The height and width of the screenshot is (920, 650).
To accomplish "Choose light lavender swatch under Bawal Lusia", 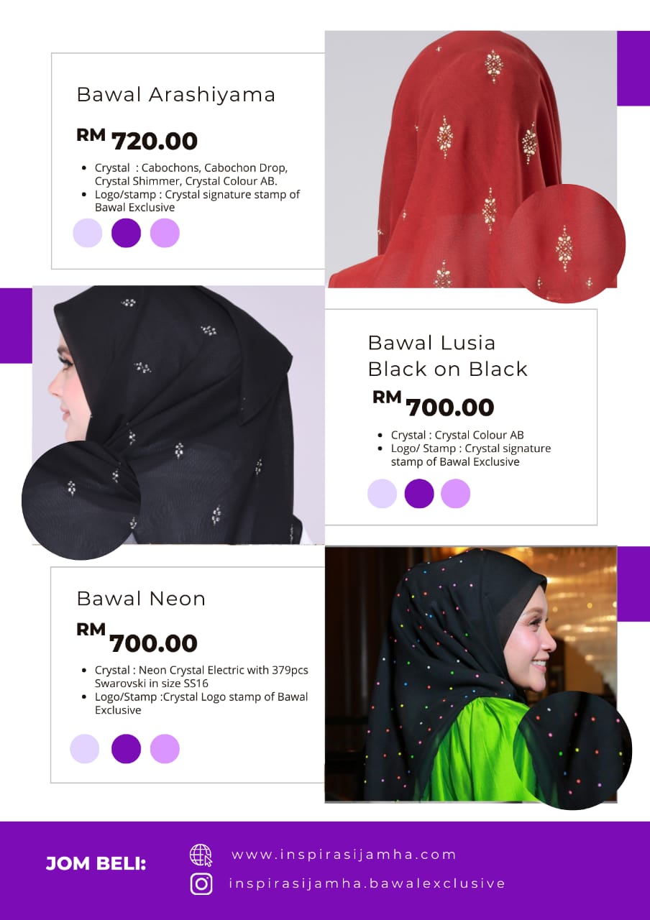I will point(382,494).
